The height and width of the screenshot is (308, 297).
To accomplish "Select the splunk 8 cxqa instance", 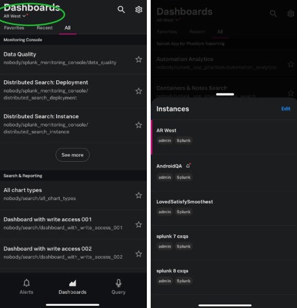I will pyautogui.click(x=224, y=277).
